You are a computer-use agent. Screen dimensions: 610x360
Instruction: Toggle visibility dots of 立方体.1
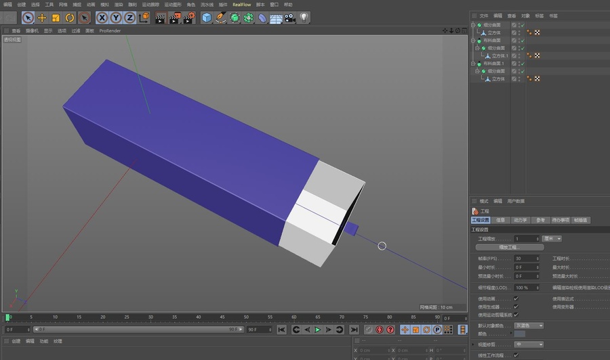click(x=519, y=55)
